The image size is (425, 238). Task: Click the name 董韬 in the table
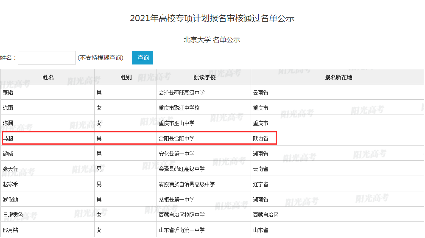click(x=8, y=93)
